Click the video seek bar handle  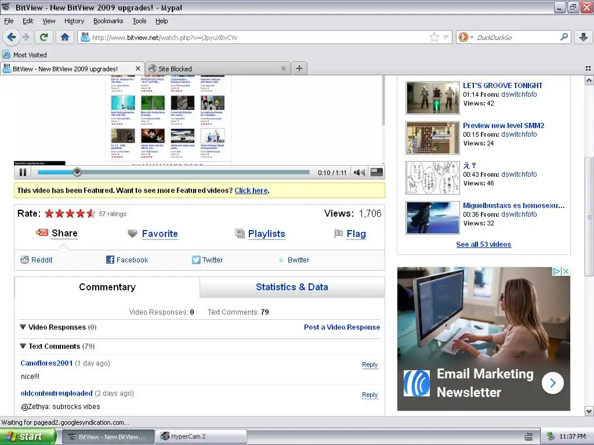coord(77,172)
